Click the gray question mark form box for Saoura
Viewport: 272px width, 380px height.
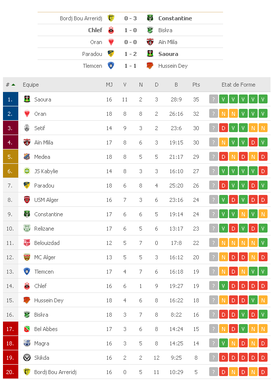pos(213,99)
